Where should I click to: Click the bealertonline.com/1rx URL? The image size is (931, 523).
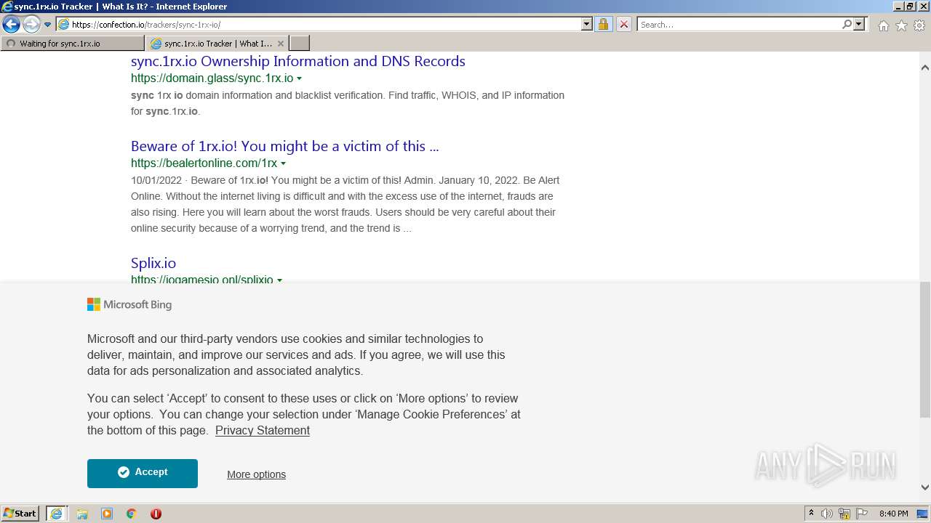204,163
